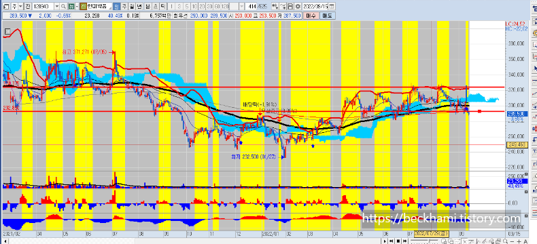The height and width of the screenshot is (244, 537).
Task: Select the monthly 월 period button
Action: (x=132, y=7)
